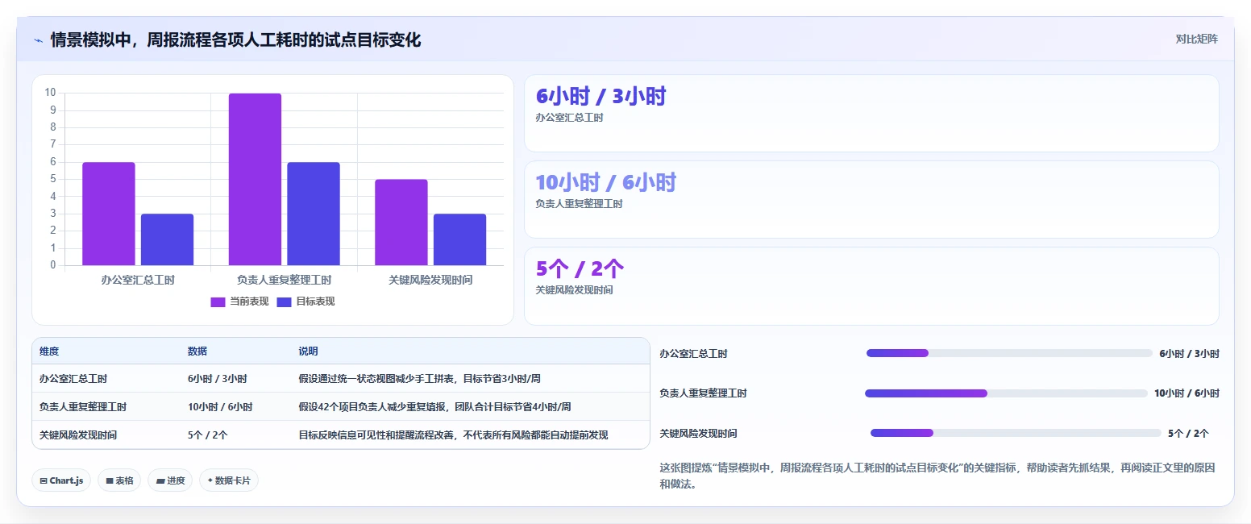Click the 负责人重复整理工时 progress bar

[1006, 393]
